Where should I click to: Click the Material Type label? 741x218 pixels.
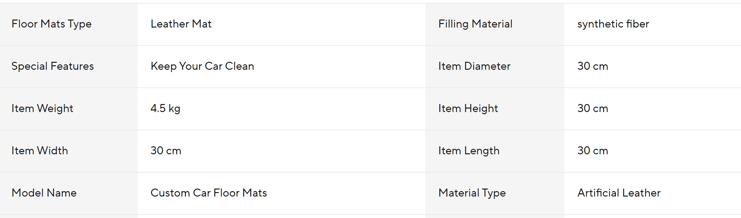tap(472, 193)
